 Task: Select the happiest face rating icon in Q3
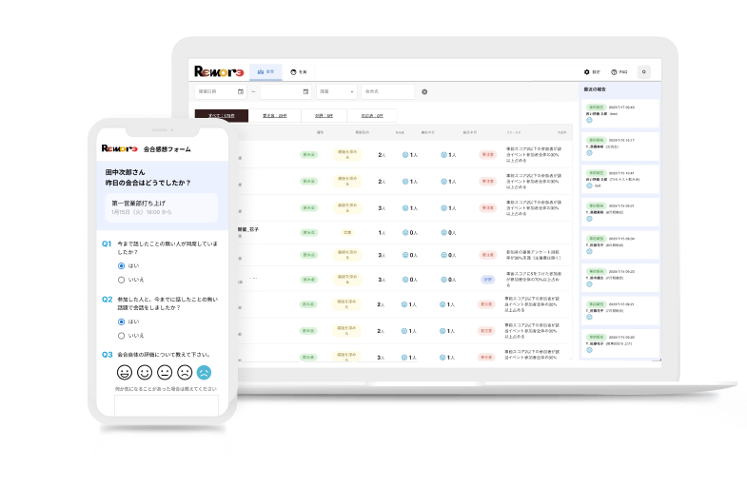click(124, 372)
